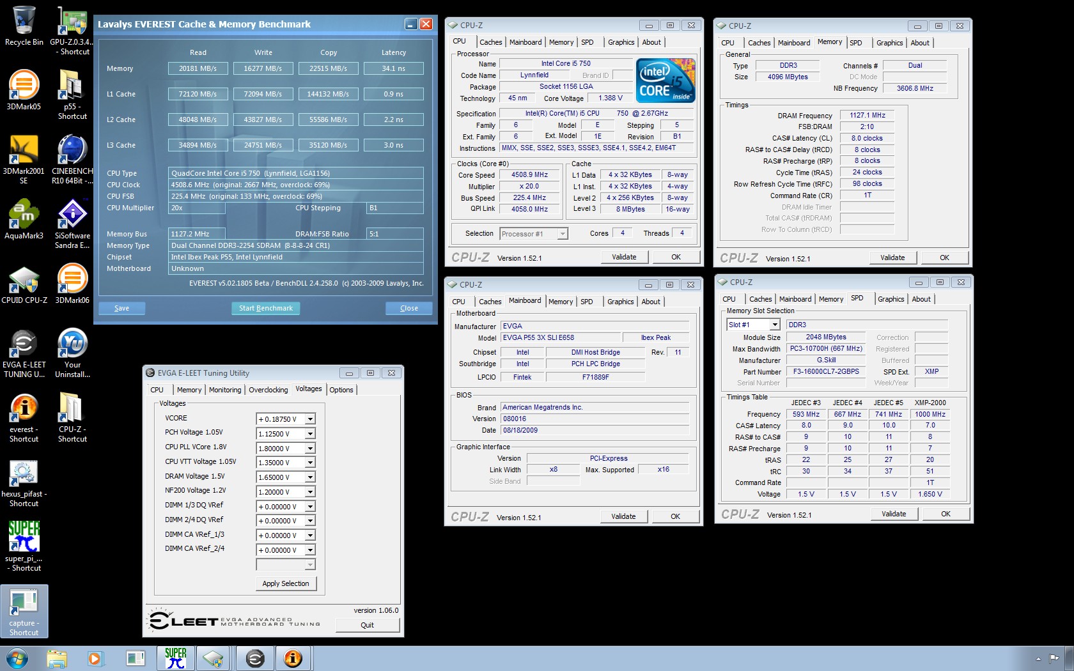Viewport: 1074px width, 671px height.
Task: Click Quit in E-LEET utility
Action: coord(367,625)
